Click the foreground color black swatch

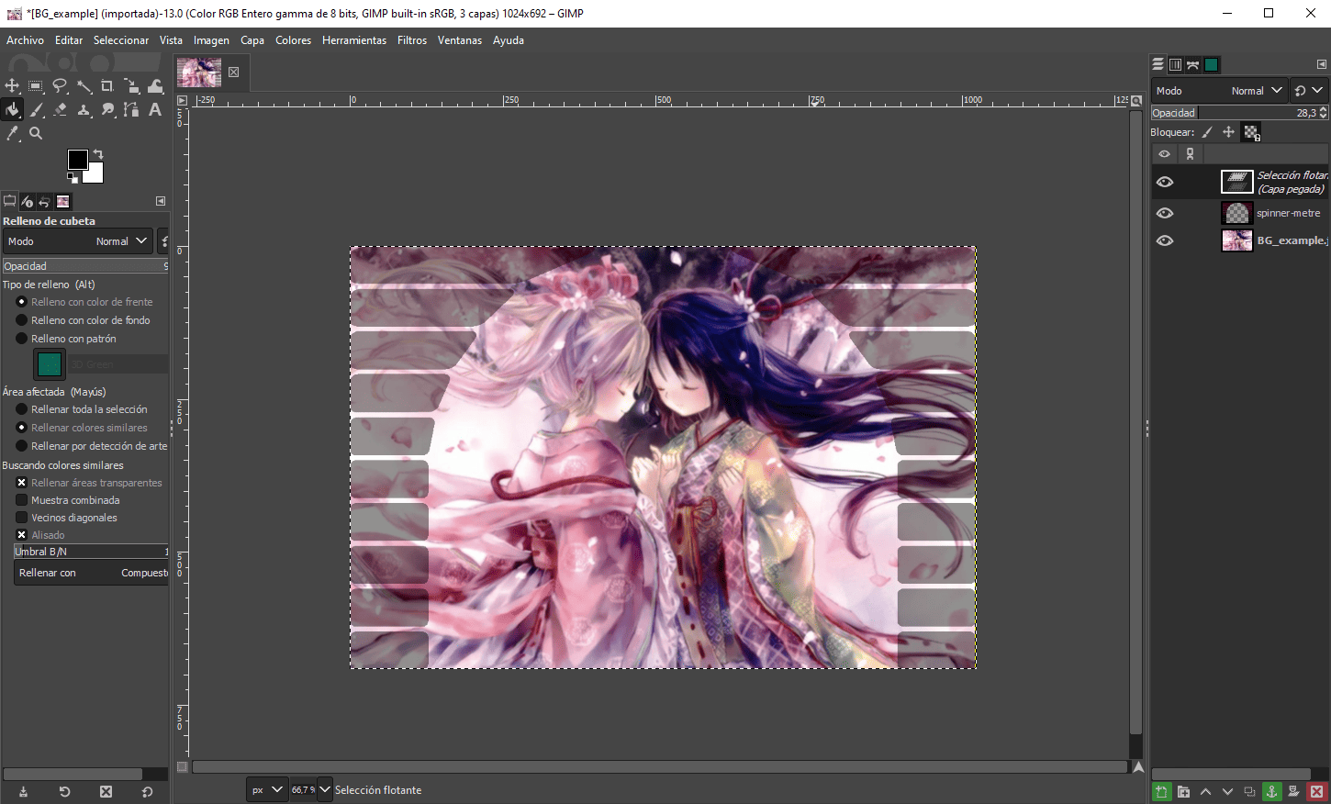77,160
